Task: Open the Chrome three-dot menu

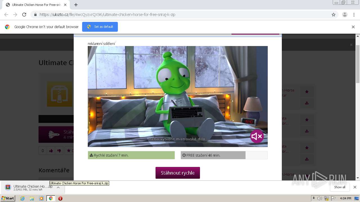Action: click(x=354, y=15)
